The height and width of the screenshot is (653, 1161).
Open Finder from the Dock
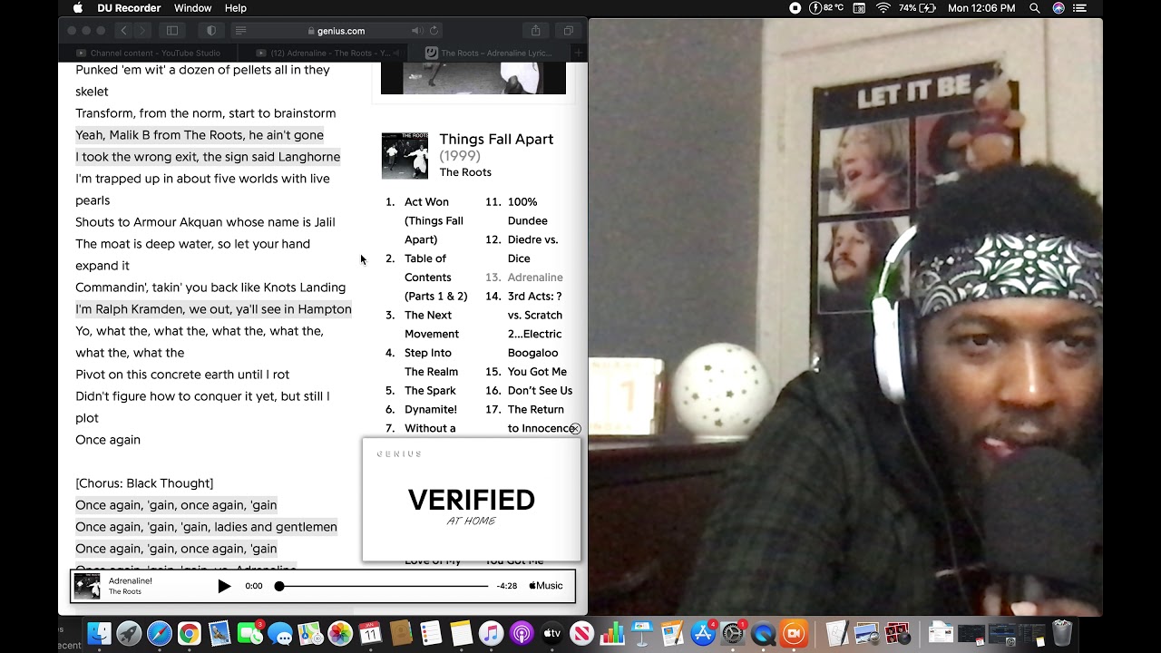click(x=99, y=633)
